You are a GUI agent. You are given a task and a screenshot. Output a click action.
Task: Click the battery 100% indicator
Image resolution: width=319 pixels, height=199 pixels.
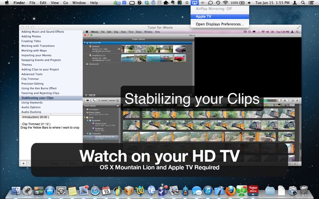pos(238,3)
